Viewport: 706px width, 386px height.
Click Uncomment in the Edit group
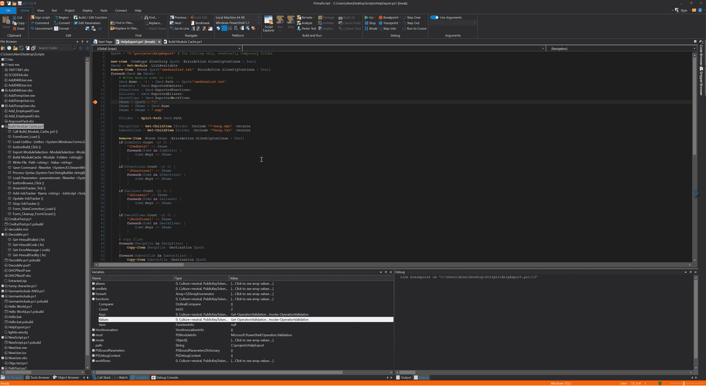coord(41,28)
